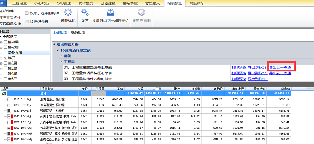Click list icon of row 007> 18-1-40j
The width and height of the screenshot is (314, 144).
9,133
